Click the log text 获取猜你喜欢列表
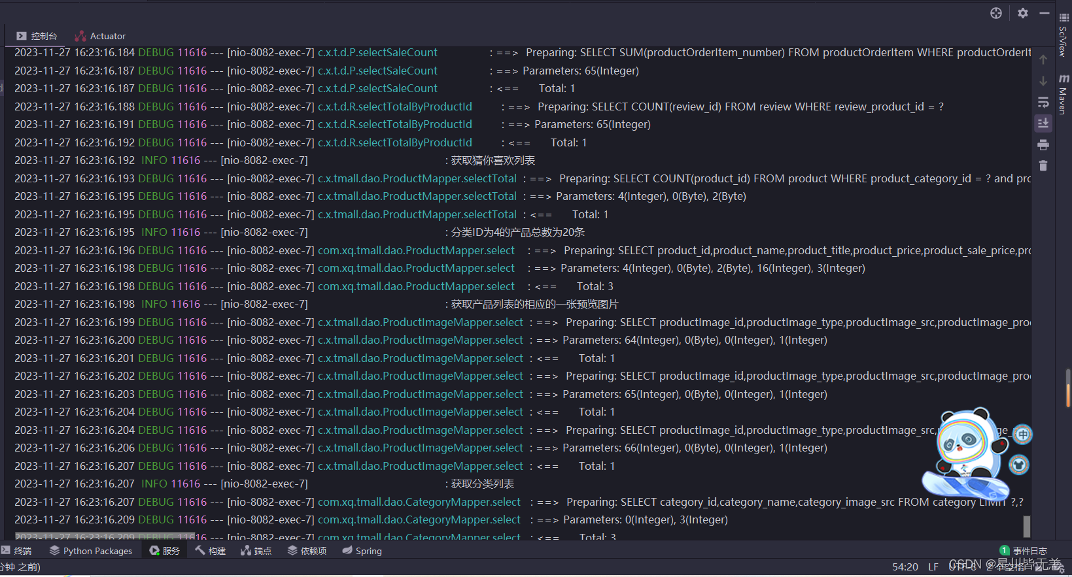This screenshot has height=577, width=1072. 493,160
